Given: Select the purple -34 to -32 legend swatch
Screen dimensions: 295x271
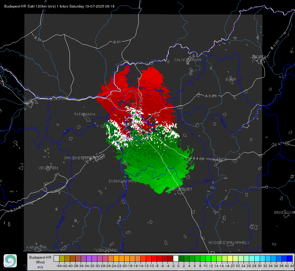Looking at the screenshot, I should (x=89, y=258).
